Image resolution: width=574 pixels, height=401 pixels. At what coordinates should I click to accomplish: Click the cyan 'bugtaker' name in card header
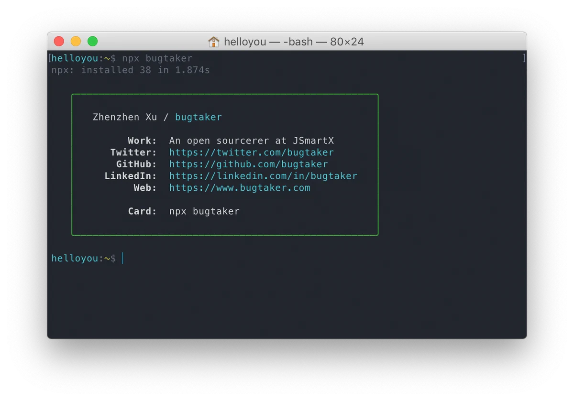pyautogui.click(x=199, y=117)
